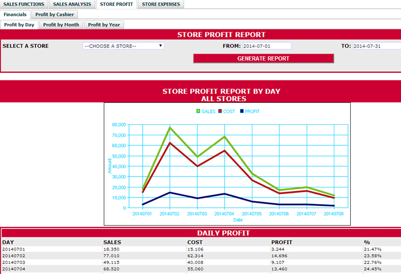Click the SALES legend label
The height and width of the screenshot is (274, 401).
click(208, 111)
